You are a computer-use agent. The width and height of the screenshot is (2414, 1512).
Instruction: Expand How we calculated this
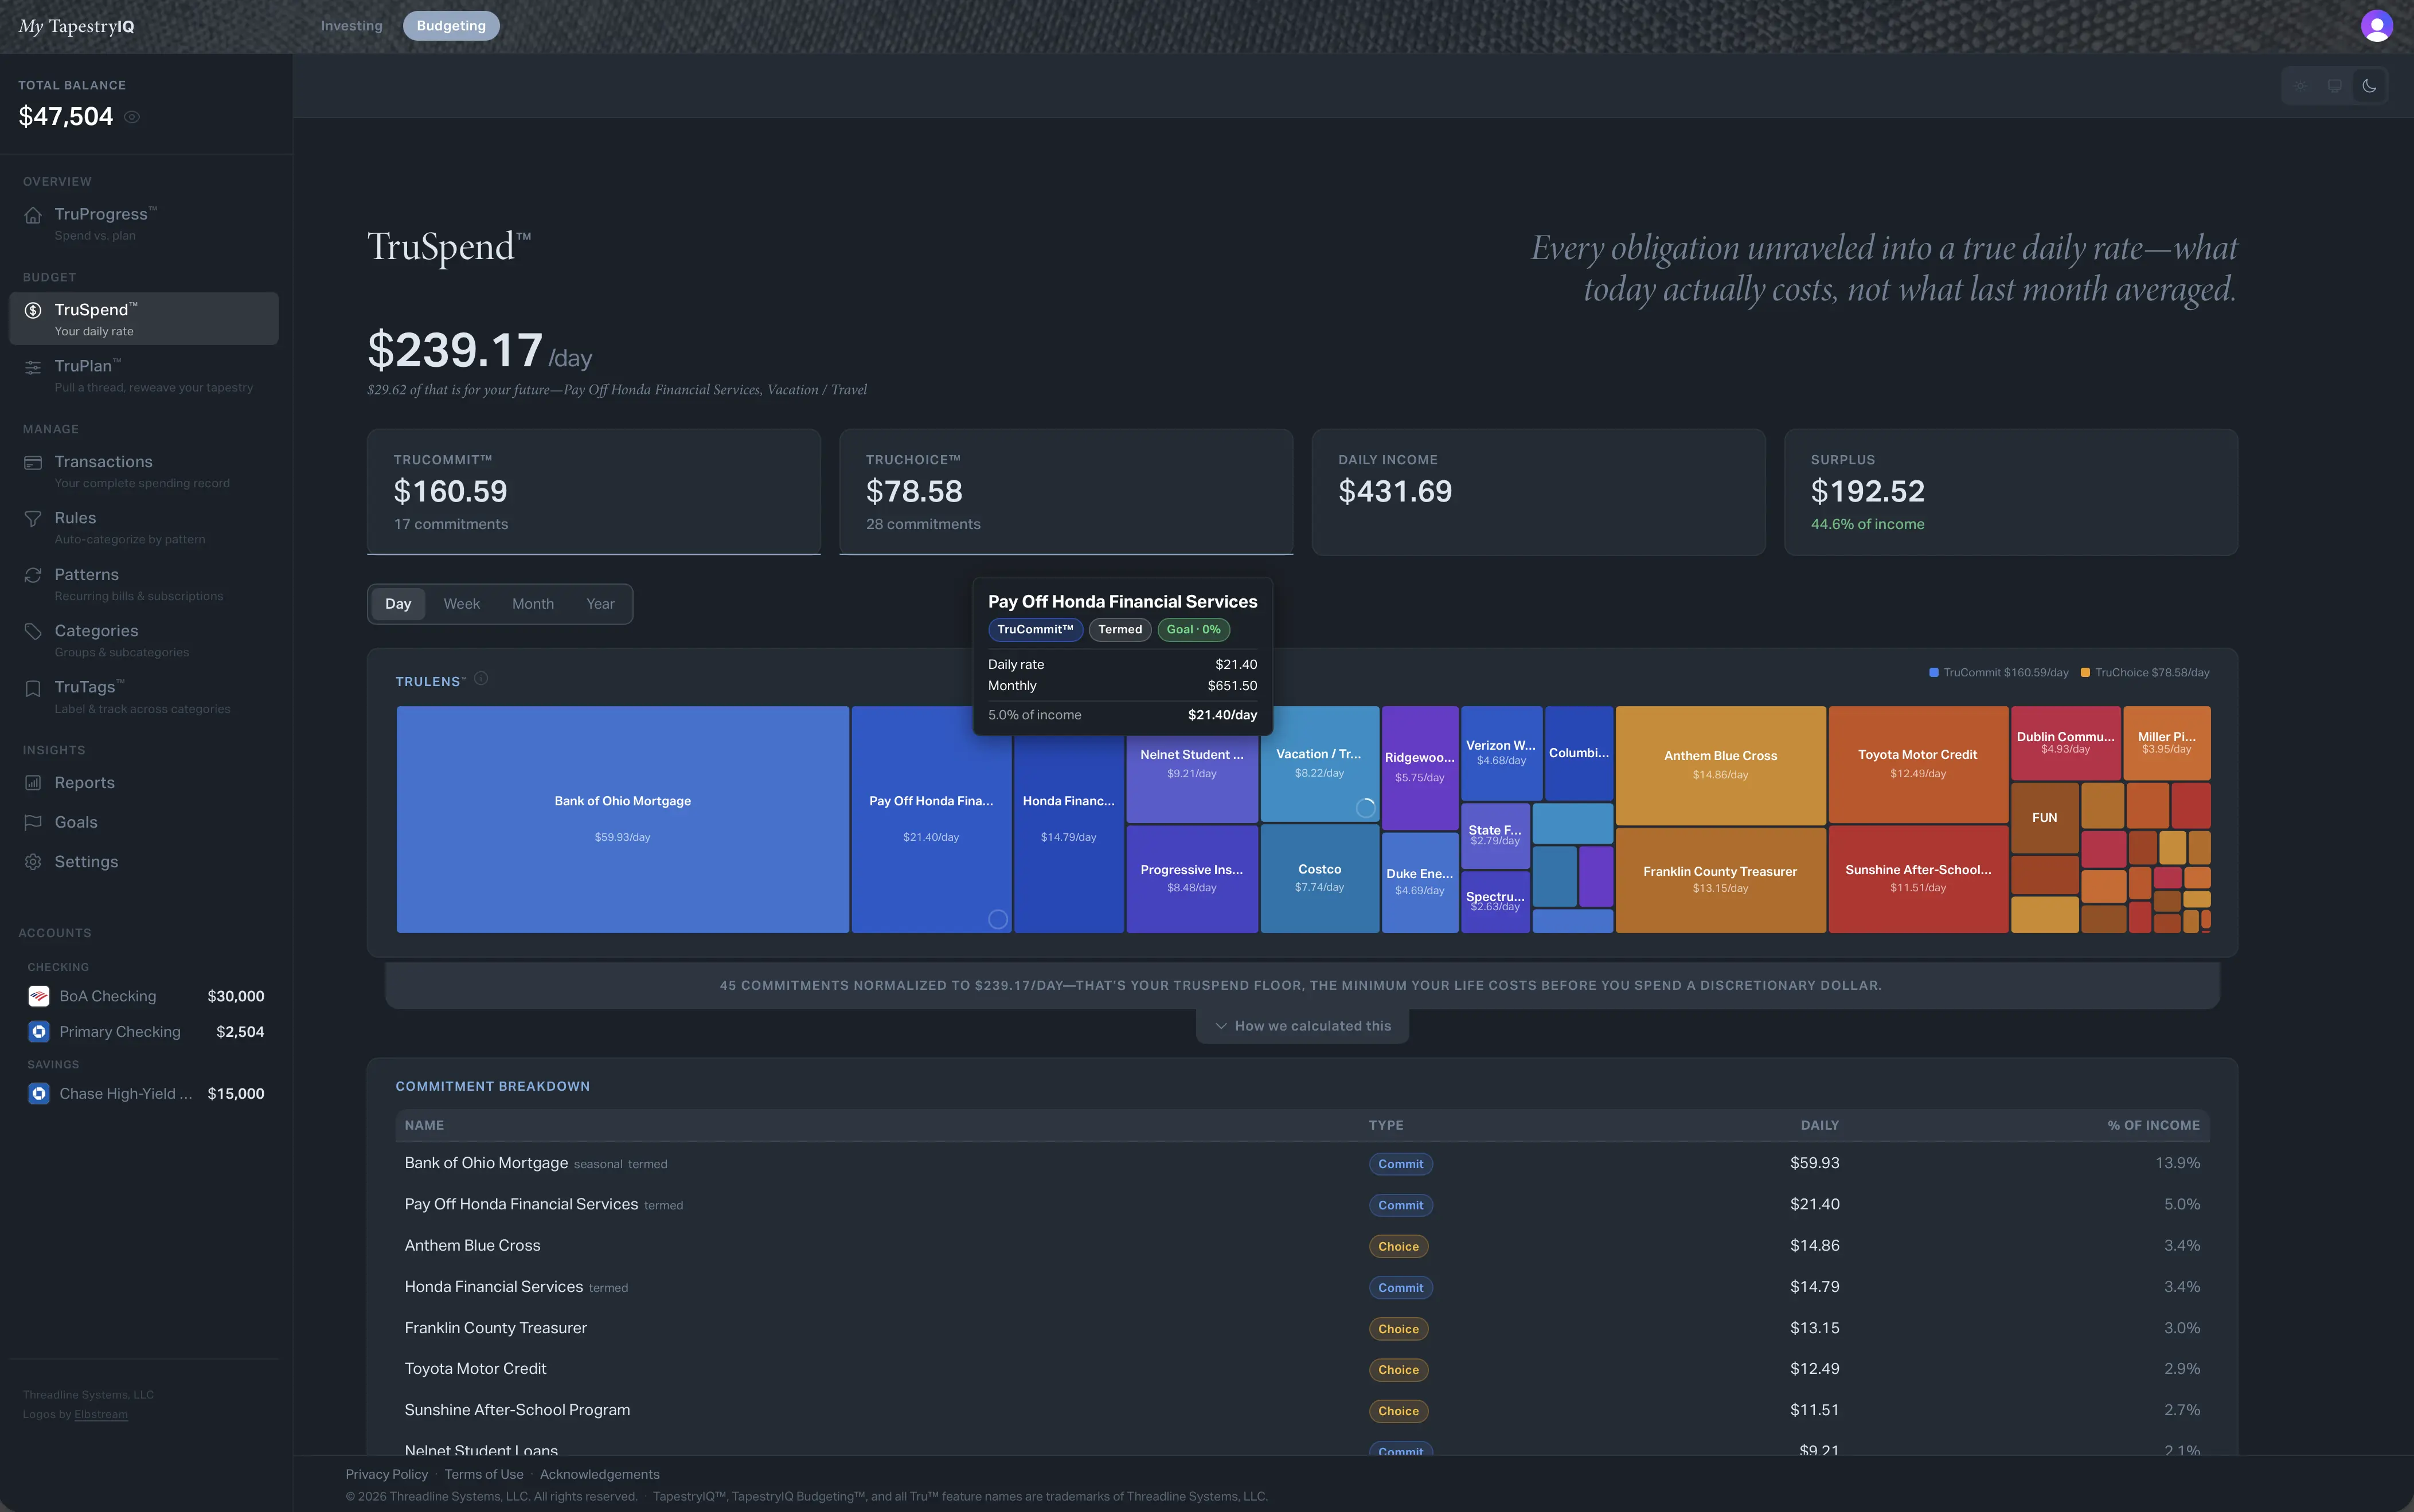coord(1302,1026)
